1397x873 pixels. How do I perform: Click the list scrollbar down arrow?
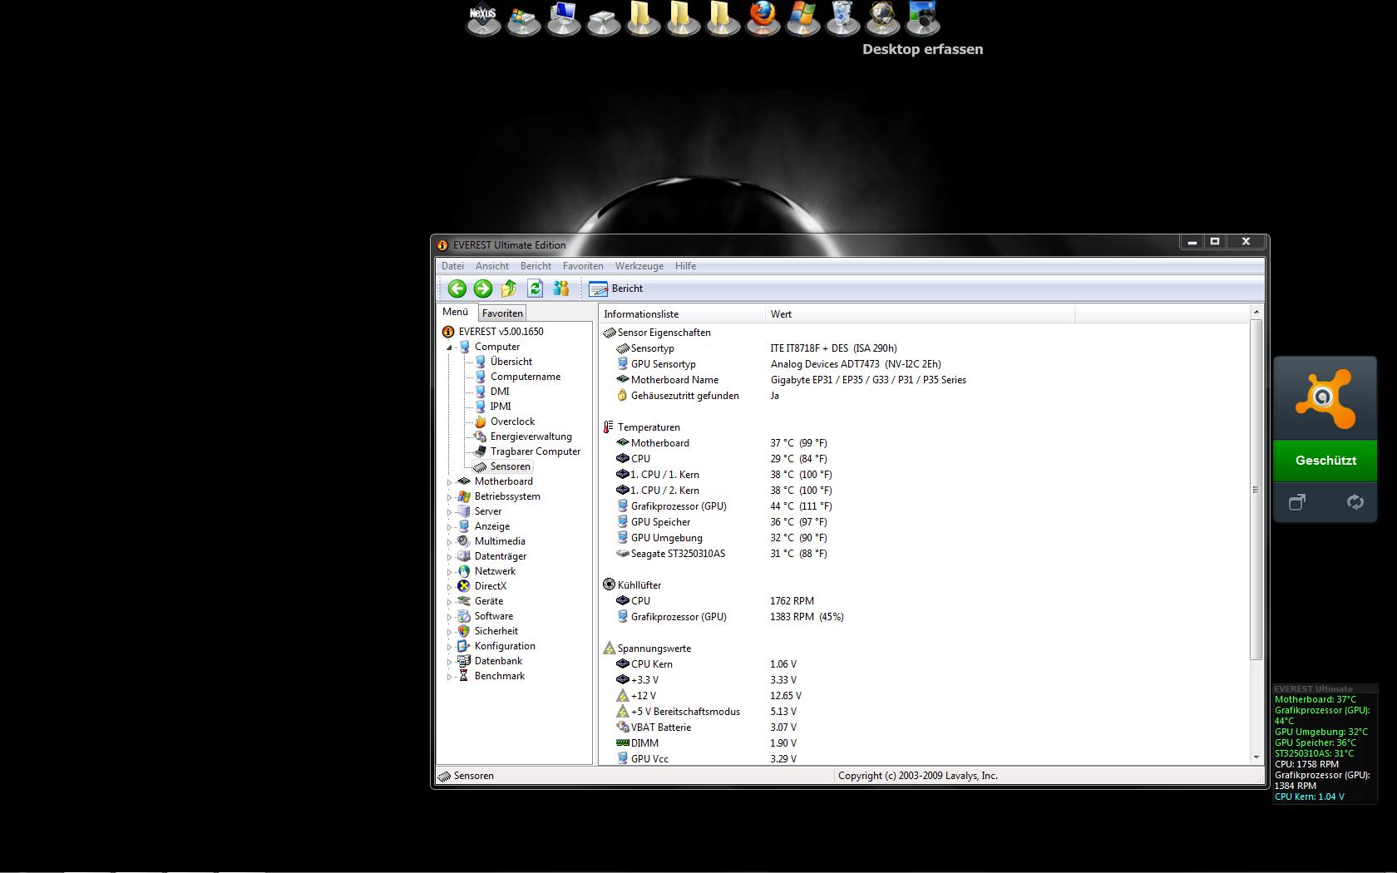1256,757
